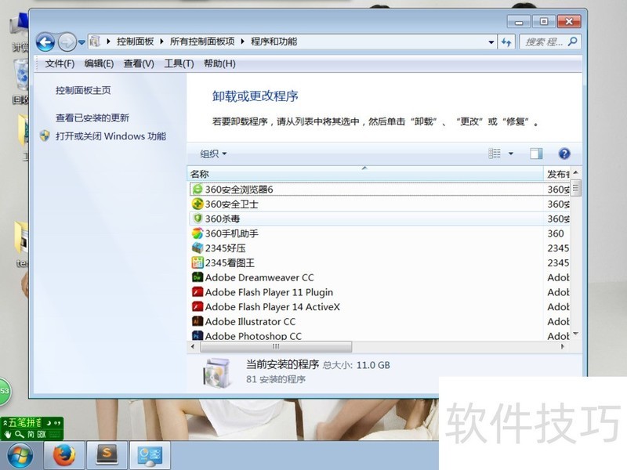Select the 360安全卫士 icon in list
Viewport: 627px width, 470px height.
[198, 204]
